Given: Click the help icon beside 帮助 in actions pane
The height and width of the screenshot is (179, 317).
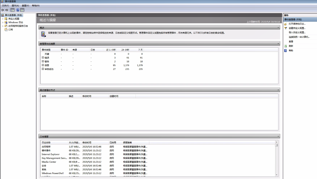Looking at the screenshot, I should [286, 51].
